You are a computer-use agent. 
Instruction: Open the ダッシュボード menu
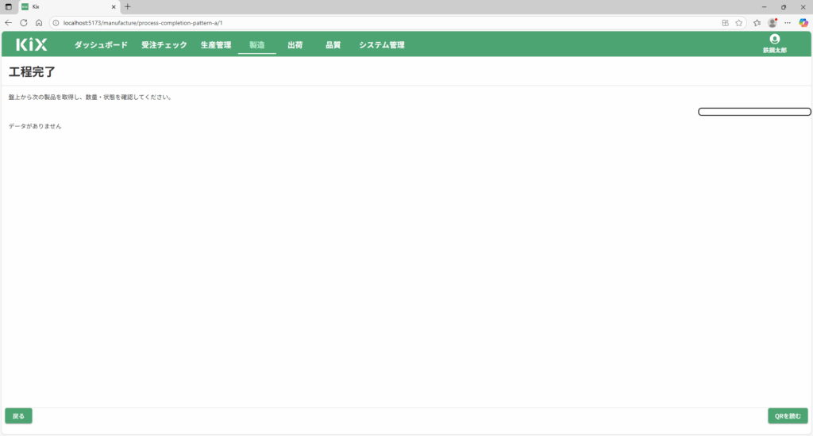click(101, 45)
